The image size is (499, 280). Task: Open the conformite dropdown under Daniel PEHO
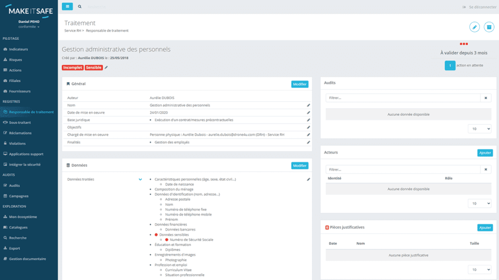click(x=29, y=27)
